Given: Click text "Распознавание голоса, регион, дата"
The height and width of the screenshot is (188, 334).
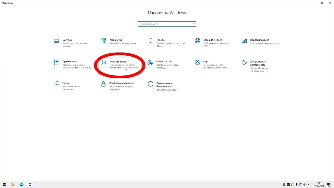Looking at the screenshot, I should [167, 66].
